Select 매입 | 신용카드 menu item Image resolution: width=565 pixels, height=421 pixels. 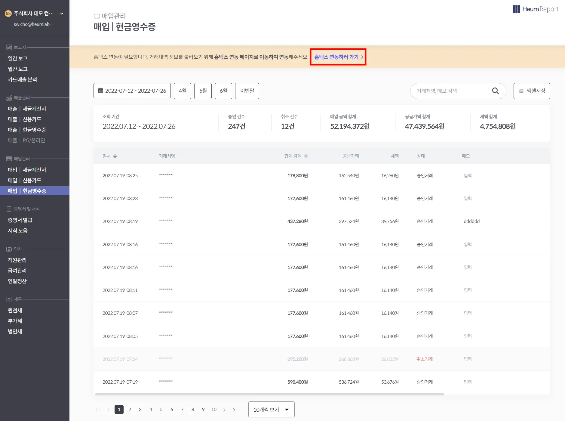click(25, 180)
